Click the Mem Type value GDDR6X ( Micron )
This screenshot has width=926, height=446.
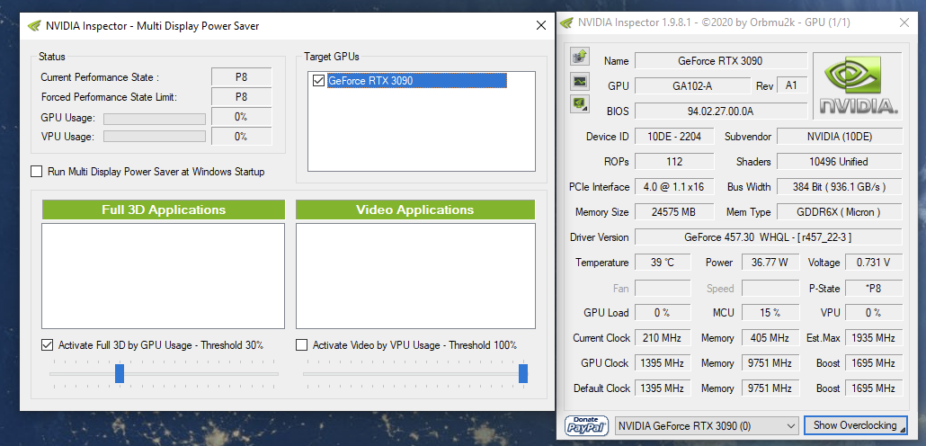[x=839, y=211]
